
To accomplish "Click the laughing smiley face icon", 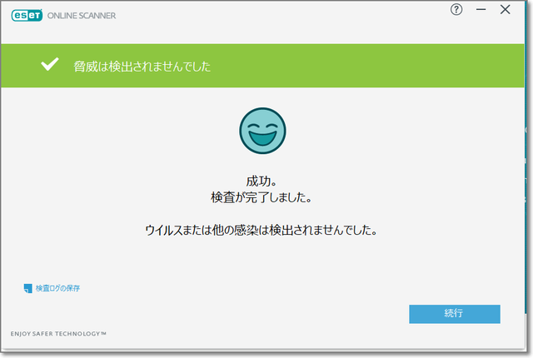I will (x=262, y=130).
